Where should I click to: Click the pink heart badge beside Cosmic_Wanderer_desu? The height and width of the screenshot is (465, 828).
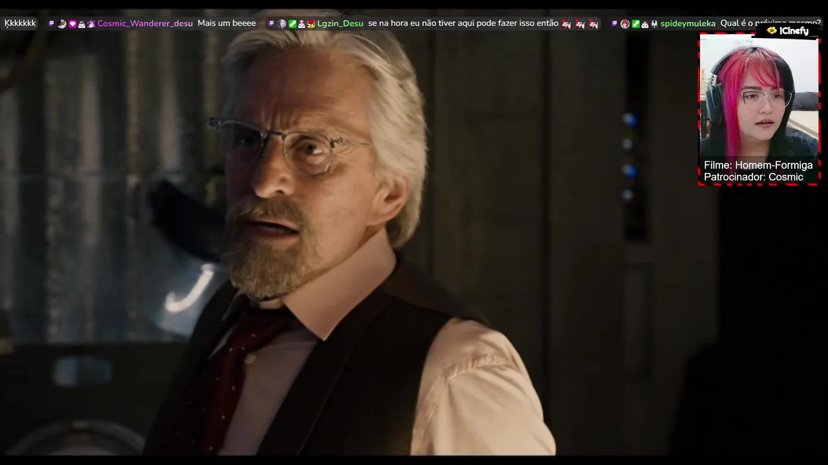click(72, 24)
